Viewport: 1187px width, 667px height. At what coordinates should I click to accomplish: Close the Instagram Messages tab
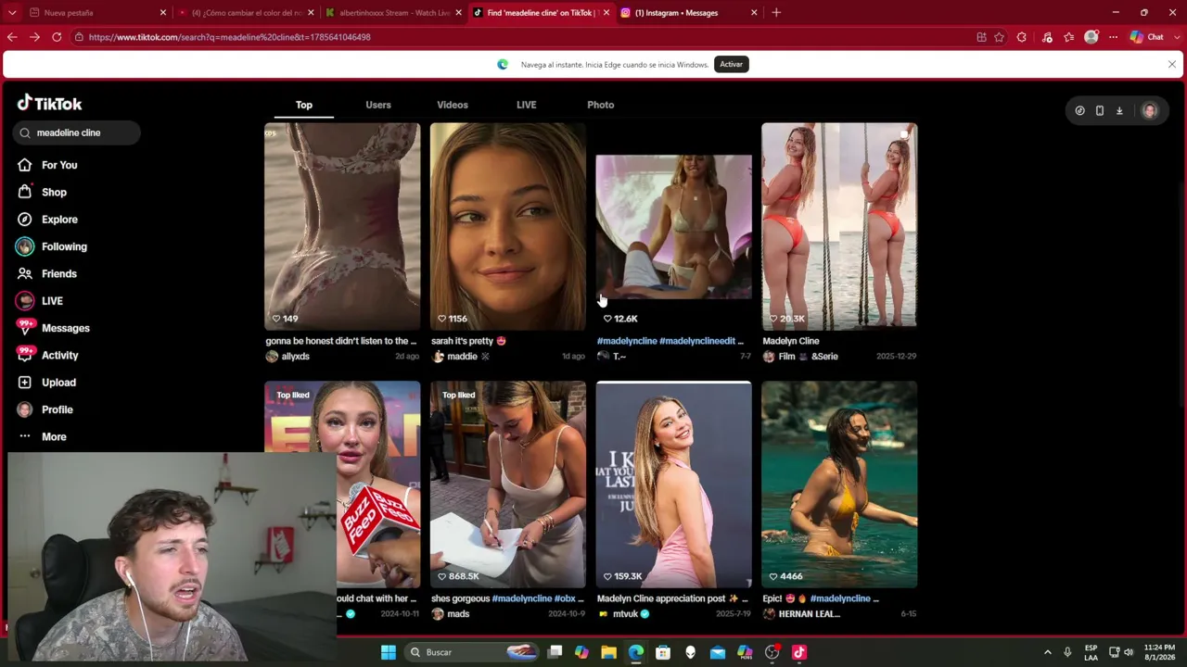click(x=754, y=13)
